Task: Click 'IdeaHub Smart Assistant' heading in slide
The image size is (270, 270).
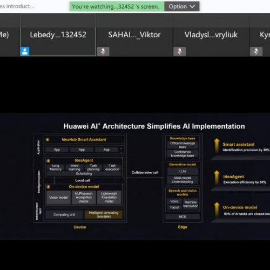Action: pyautogui.click(x=84, y=139)
